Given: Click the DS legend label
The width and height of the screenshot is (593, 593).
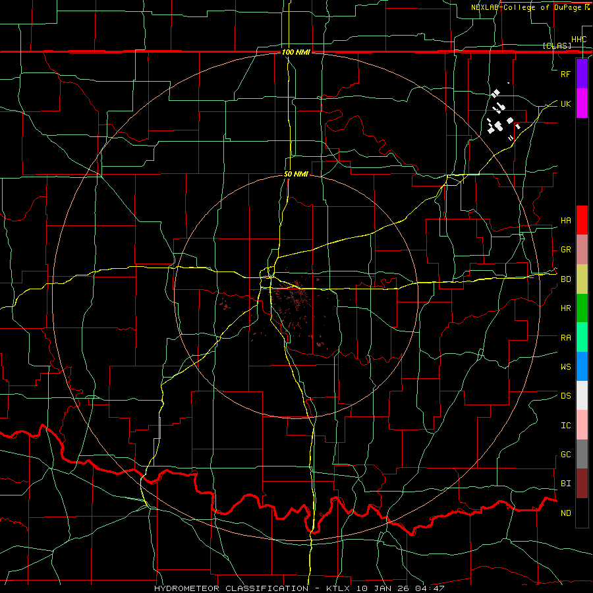Looking at the screenshot, I should (x=565, y=396).
